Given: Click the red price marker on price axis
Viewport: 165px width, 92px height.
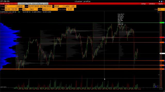Looking at the screenshot, I should tap(162, 37).
